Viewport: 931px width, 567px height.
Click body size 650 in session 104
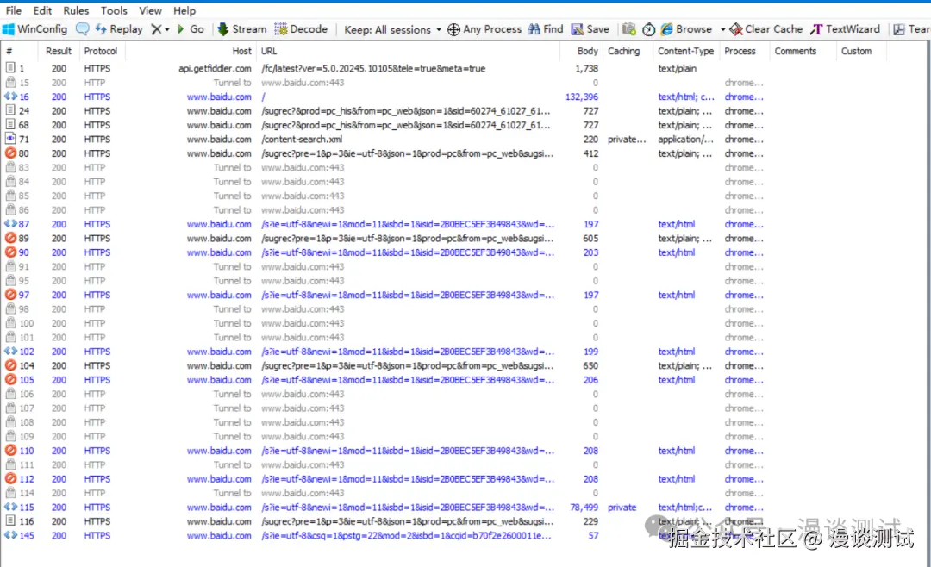(590, 365)
